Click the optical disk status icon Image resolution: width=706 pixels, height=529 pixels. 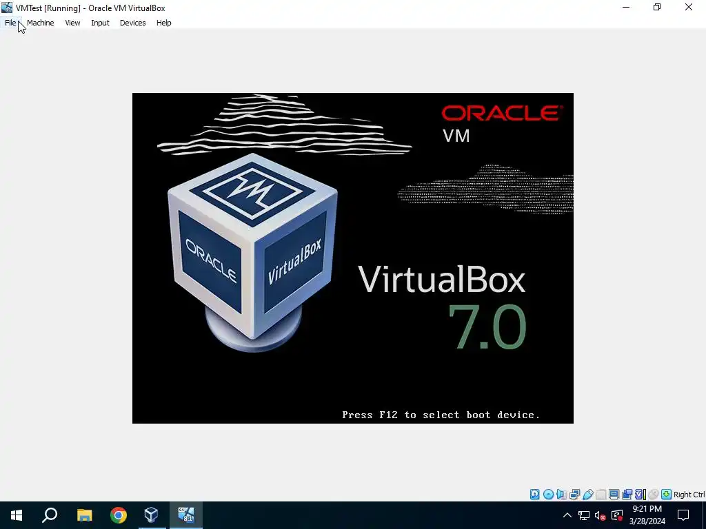pos(548,495)
